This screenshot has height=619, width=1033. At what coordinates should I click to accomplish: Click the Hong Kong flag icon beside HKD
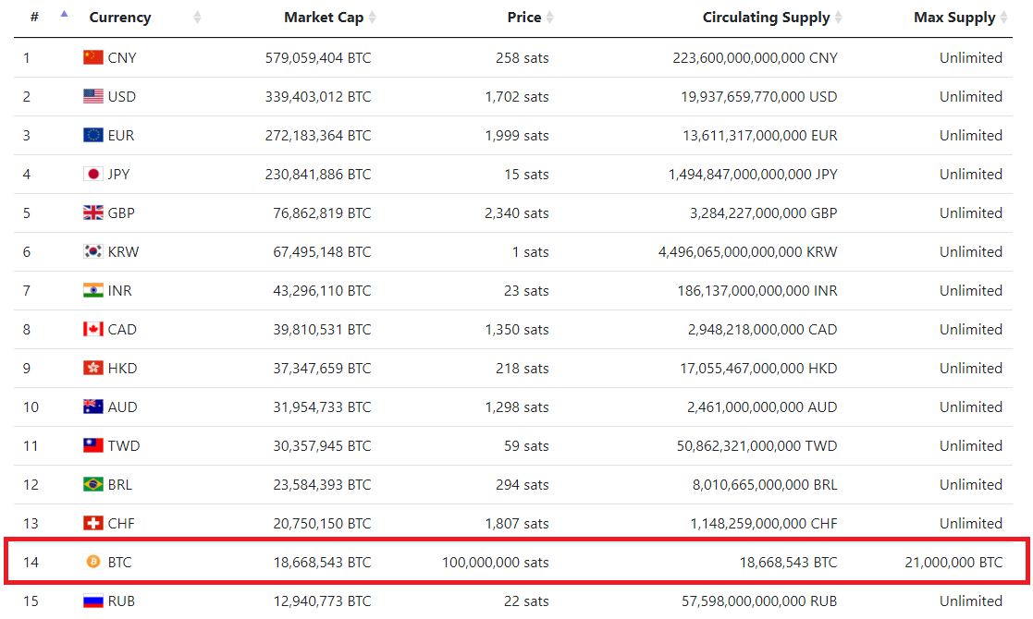click(92, 369)
